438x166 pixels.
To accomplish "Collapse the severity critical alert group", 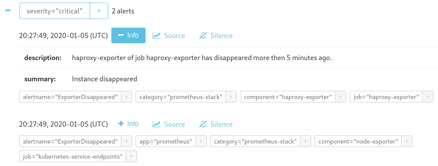I will point(8,10).
